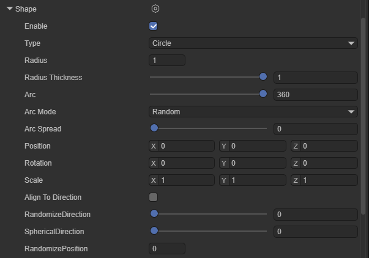
Task: Click the RandomizePosition input field
Action: pos(167,249)
